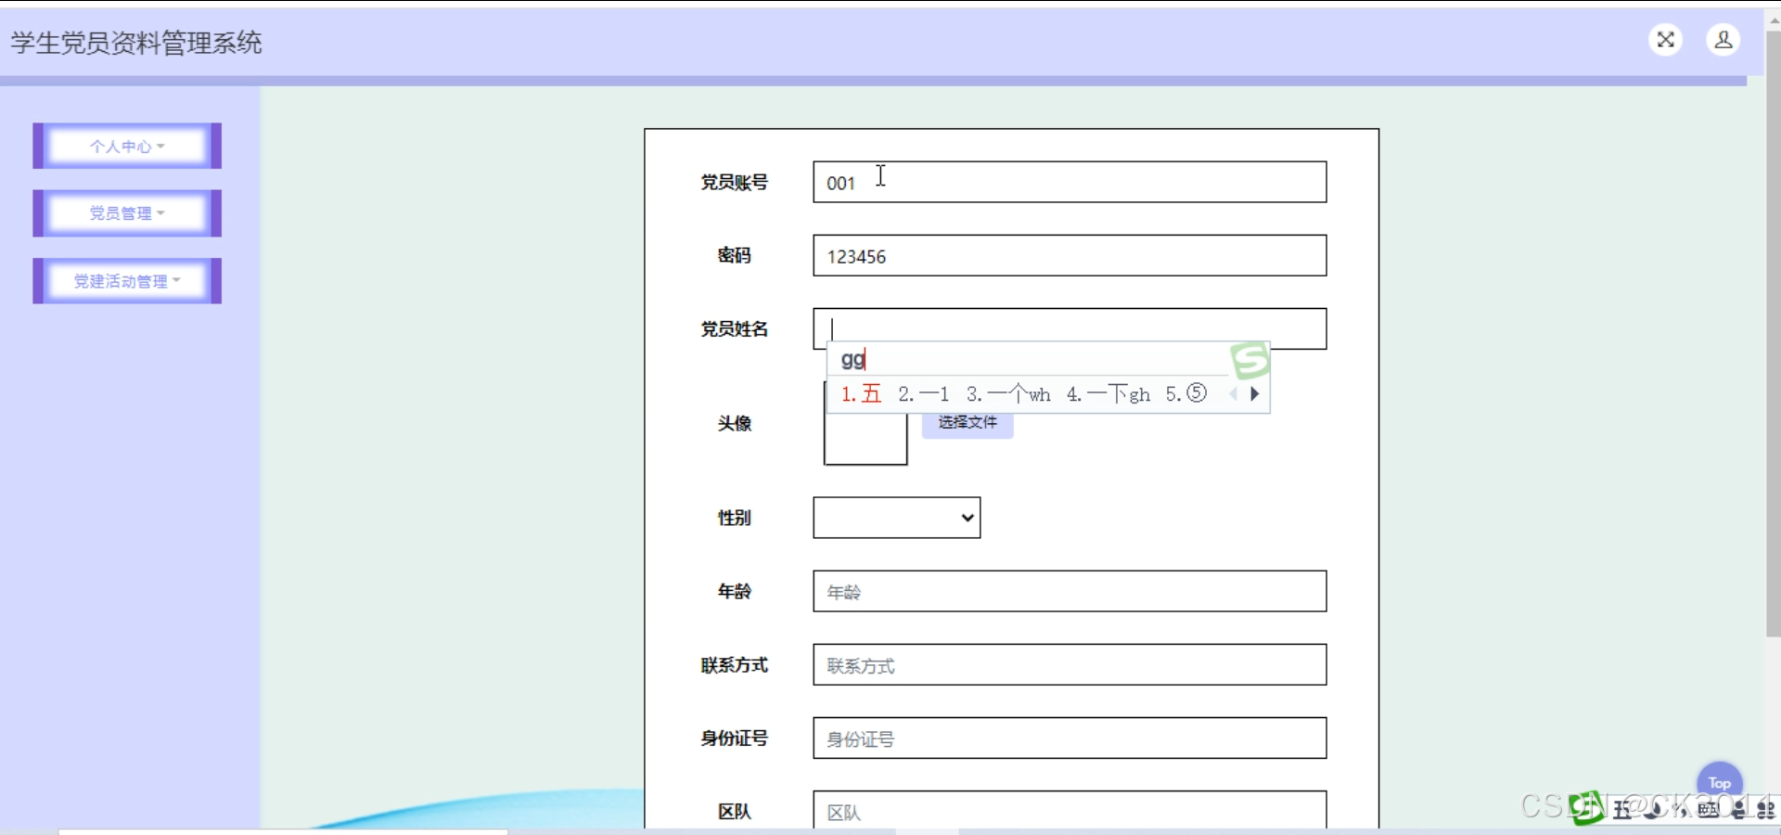Open the user account icon in header

click(x=1723, y=40)
